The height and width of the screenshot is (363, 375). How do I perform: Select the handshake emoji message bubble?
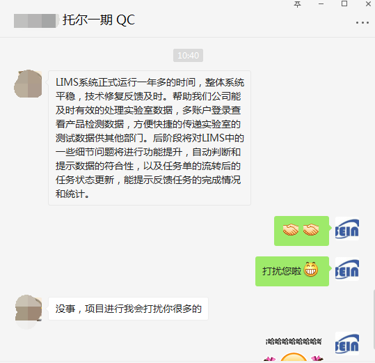pyautogui.click(x=301, y=231)
